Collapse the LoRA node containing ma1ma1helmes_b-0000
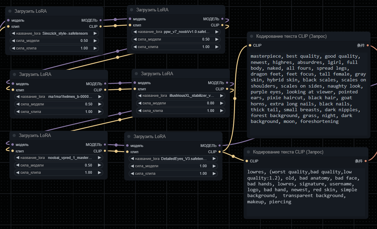 click(x=14, y=74)
